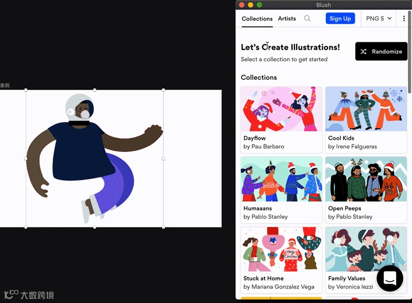Click the bottom-left corner selection handle
The image size is (412, 303).
pos(26,227)
